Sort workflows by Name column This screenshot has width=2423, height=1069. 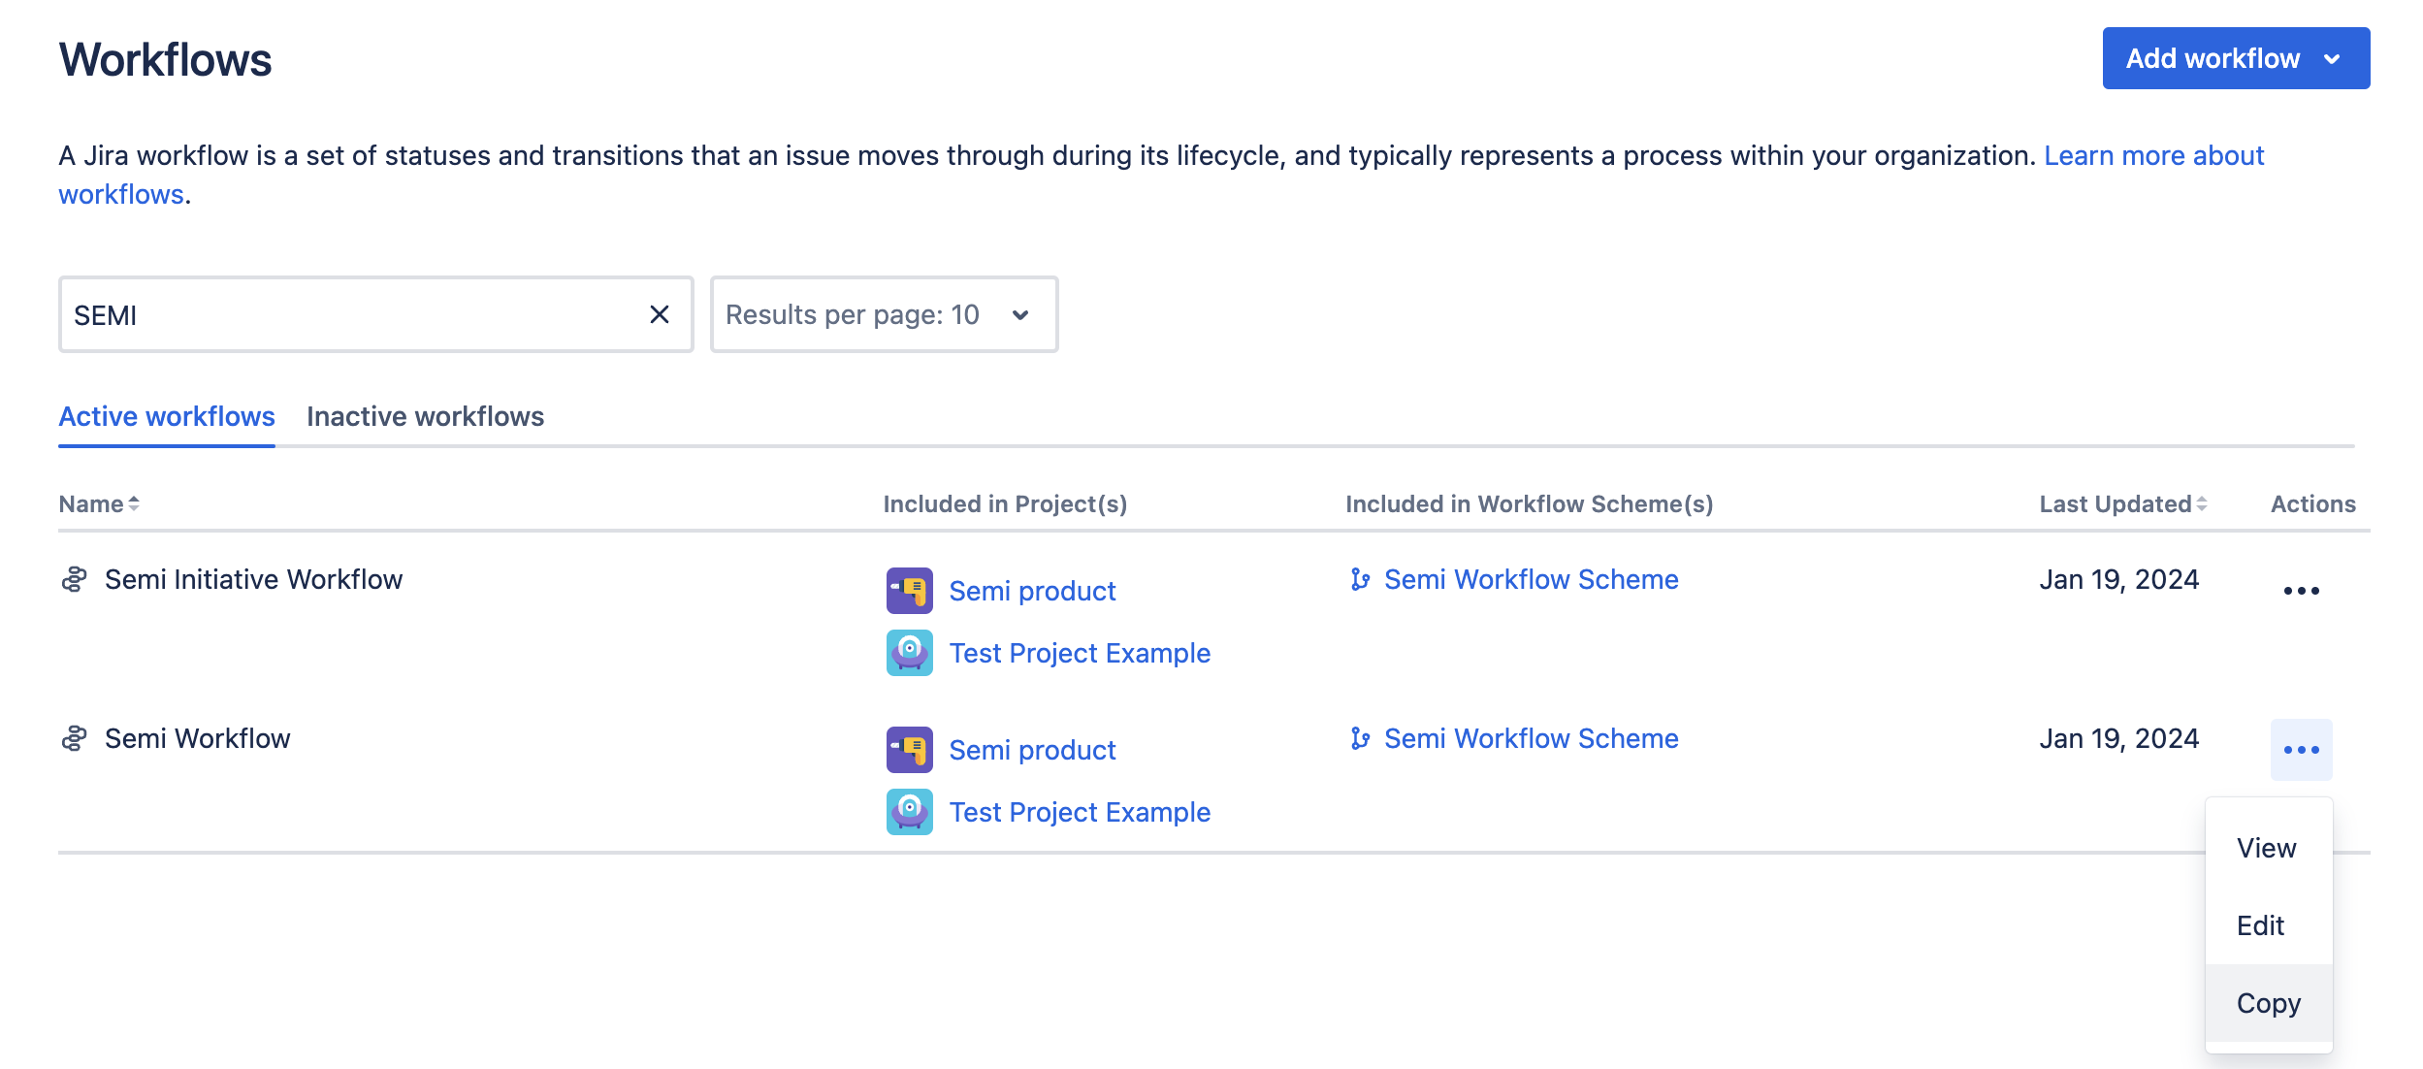99,504
